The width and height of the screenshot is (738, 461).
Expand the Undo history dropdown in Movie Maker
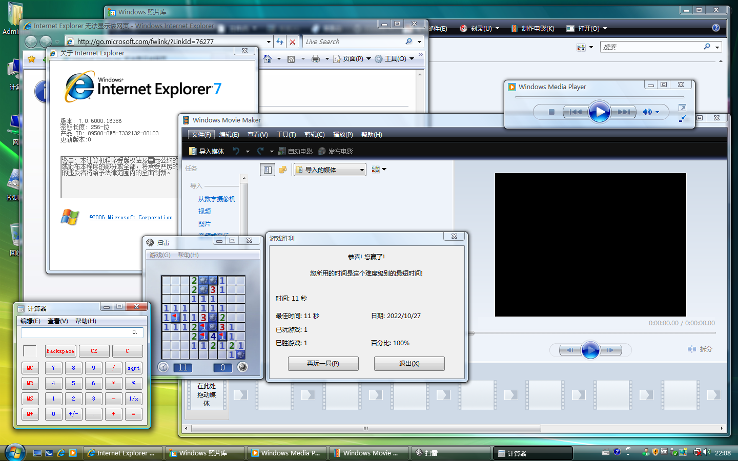point(248,152)
